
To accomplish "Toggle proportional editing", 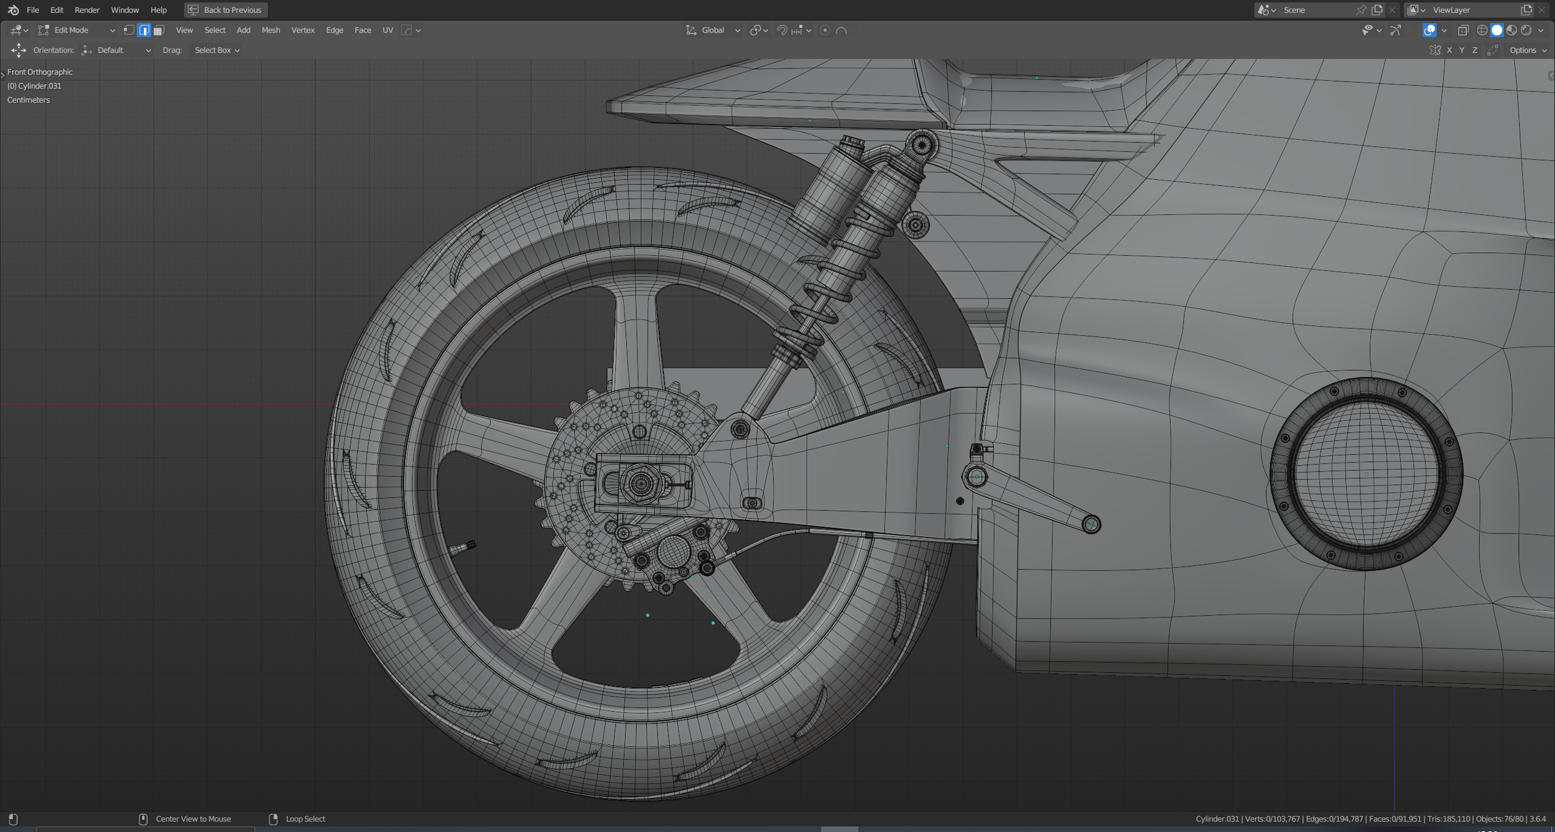I will click(825, 30).
